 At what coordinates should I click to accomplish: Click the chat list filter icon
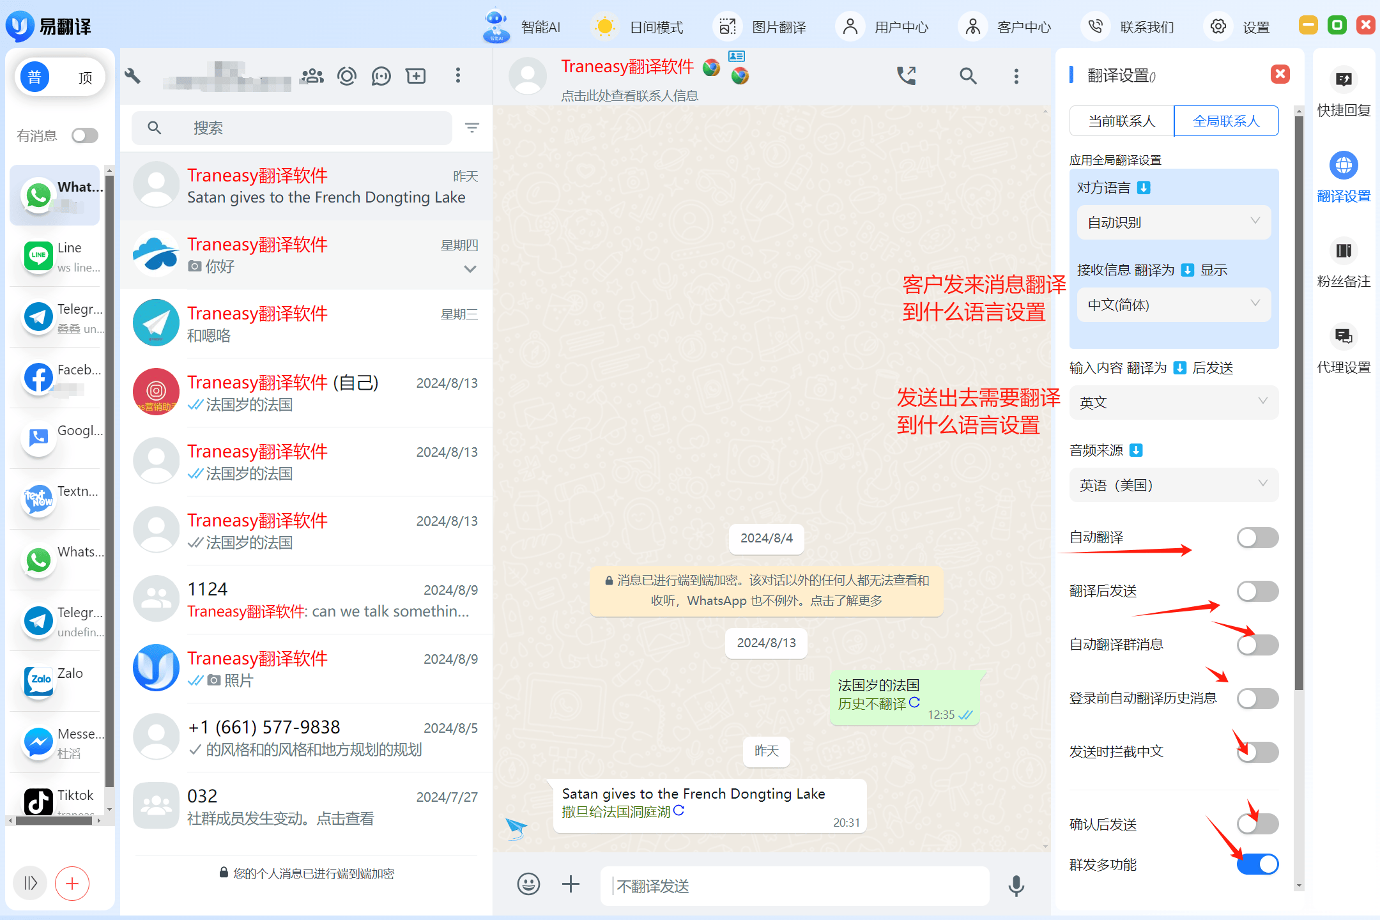pyautogui.click(x=472, y=128)
